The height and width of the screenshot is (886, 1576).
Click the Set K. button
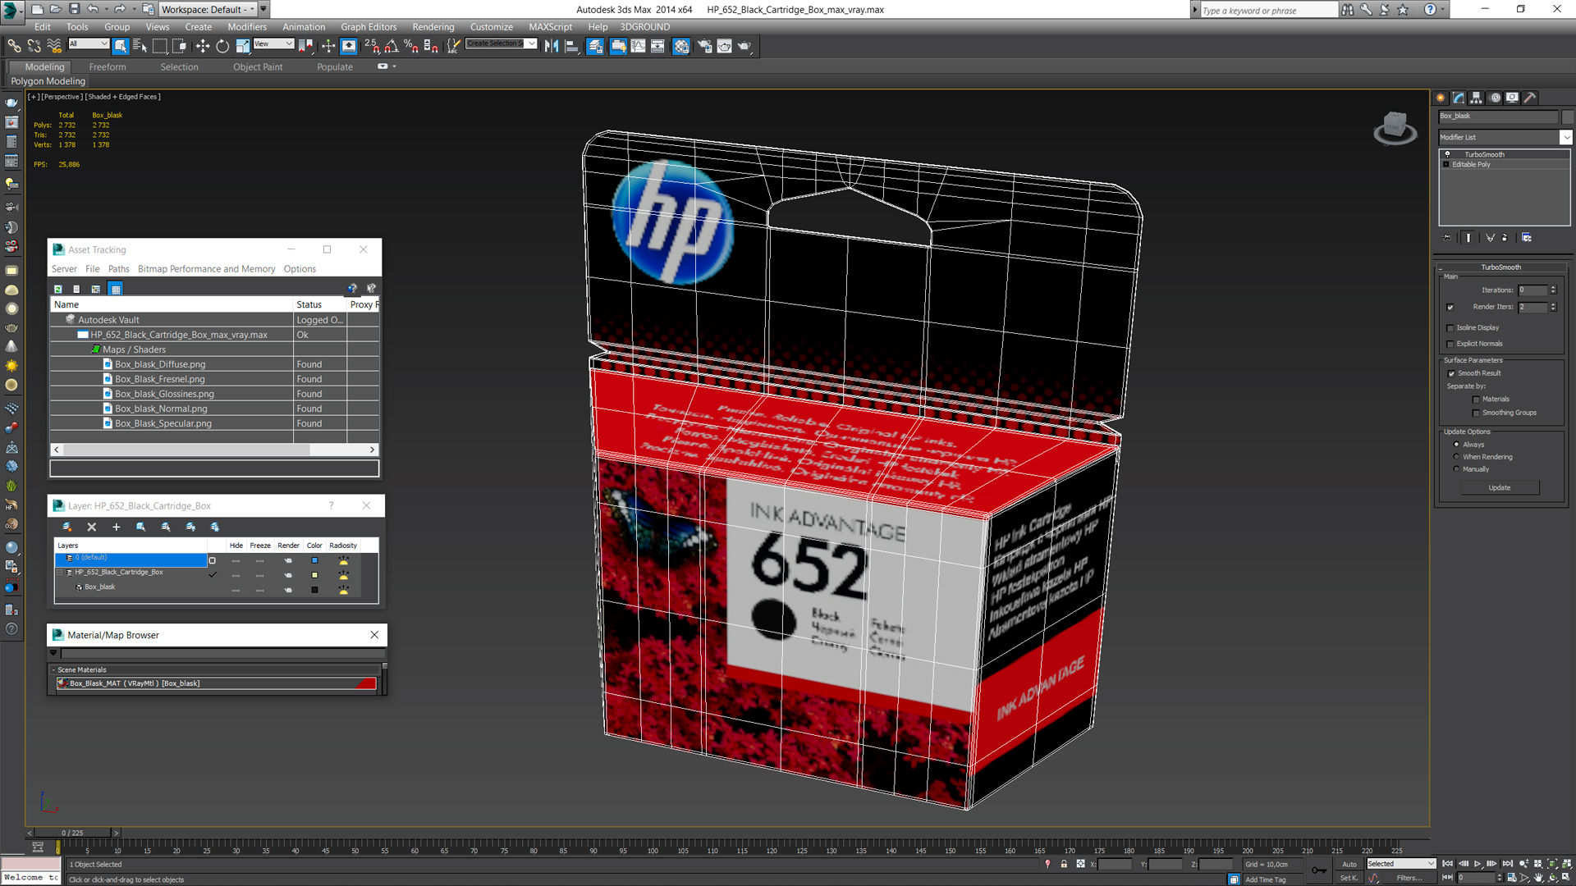coord(1349,878)
